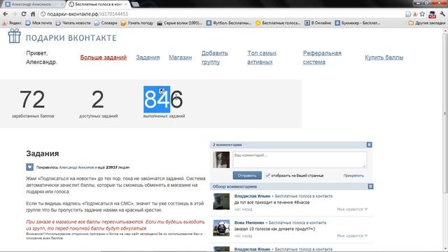448x252 pixels.
Task: Click the Александр Анисимов name in likes line
Action: 76,167
